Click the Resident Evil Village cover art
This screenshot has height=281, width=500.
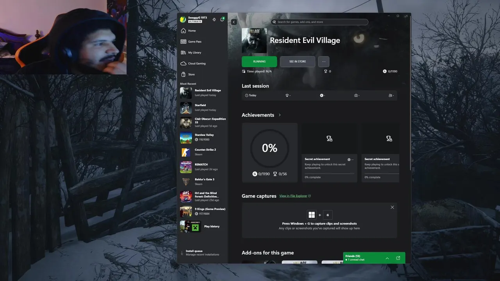(x=254, y=41)
